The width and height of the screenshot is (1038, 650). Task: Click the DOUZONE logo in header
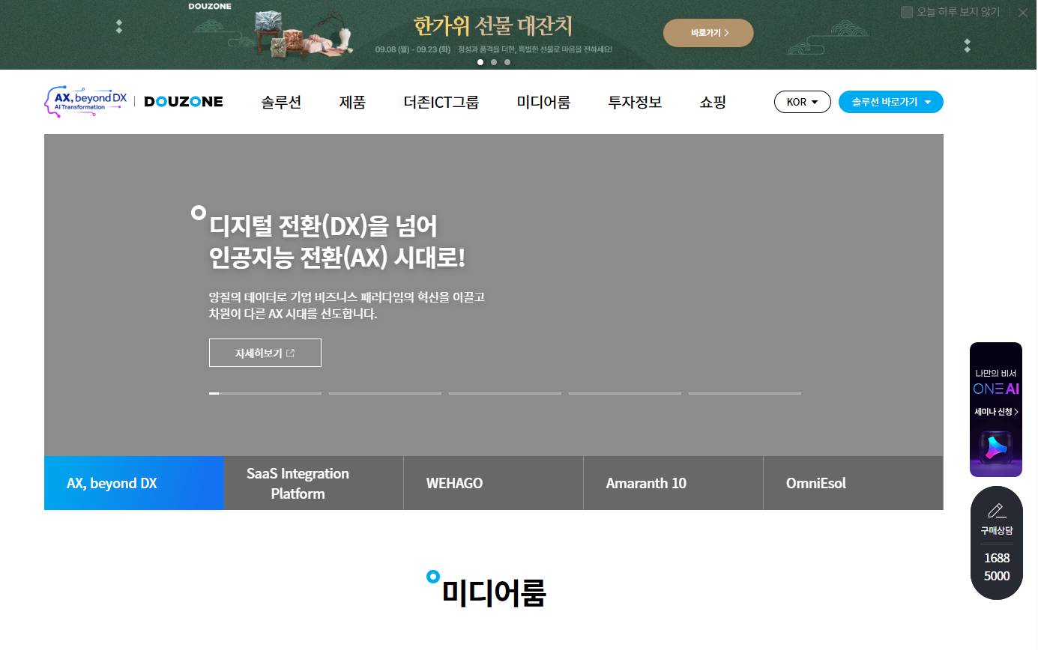click(183, 102)
